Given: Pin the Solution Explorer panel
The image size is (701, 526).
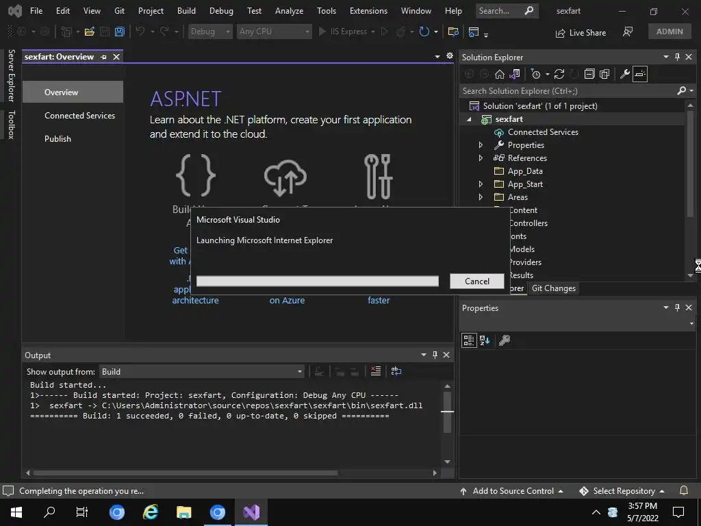Looking at the screenshot, I should click(677, 57).
